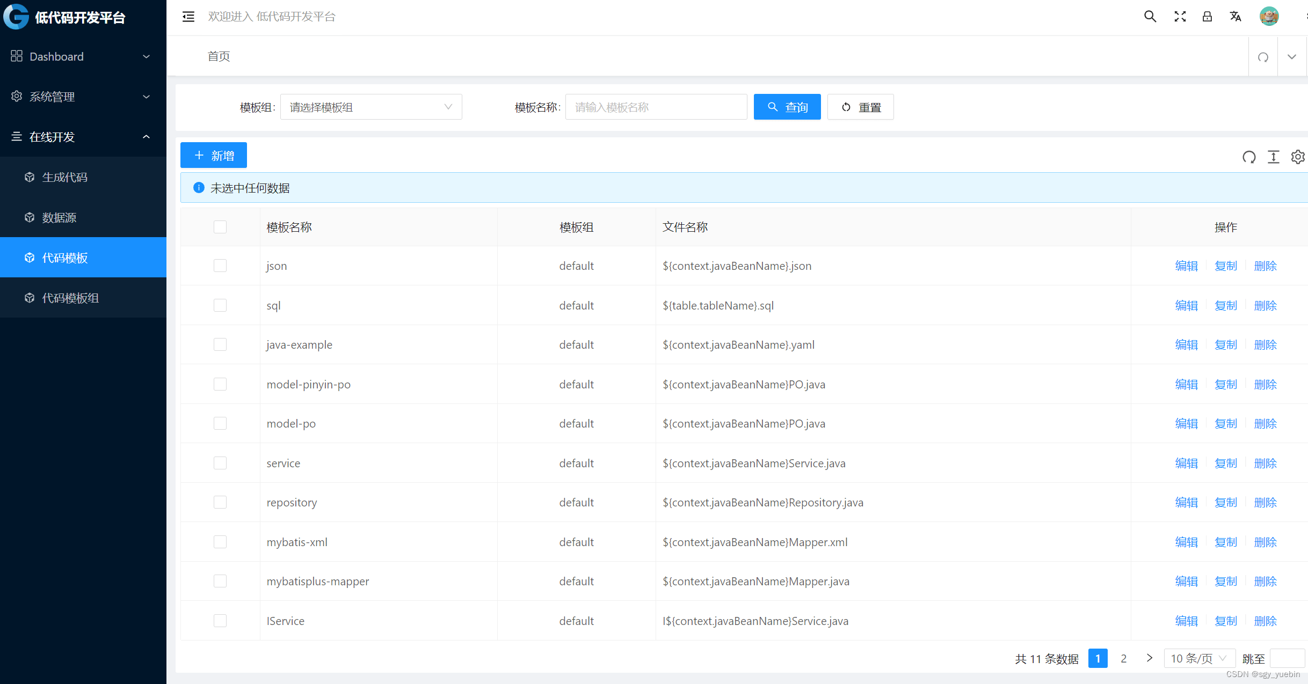Check the java-example row checkbox
This screenshot has width=1308, height=684.
click(220, 344)
